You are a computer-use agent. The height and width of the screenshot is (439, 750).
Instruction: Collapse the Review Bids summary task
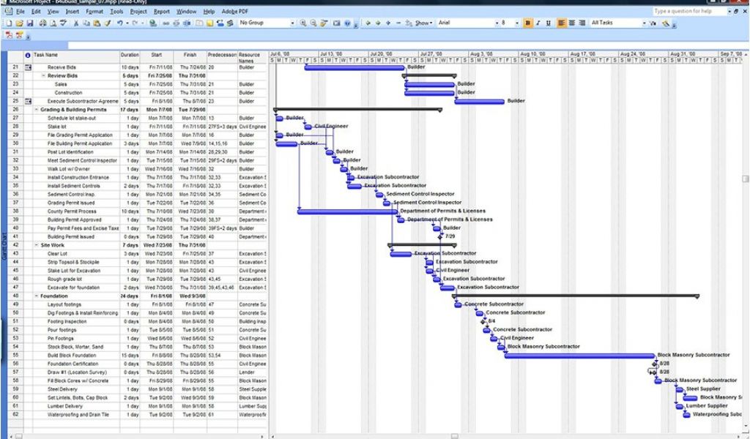pos(43,76)
